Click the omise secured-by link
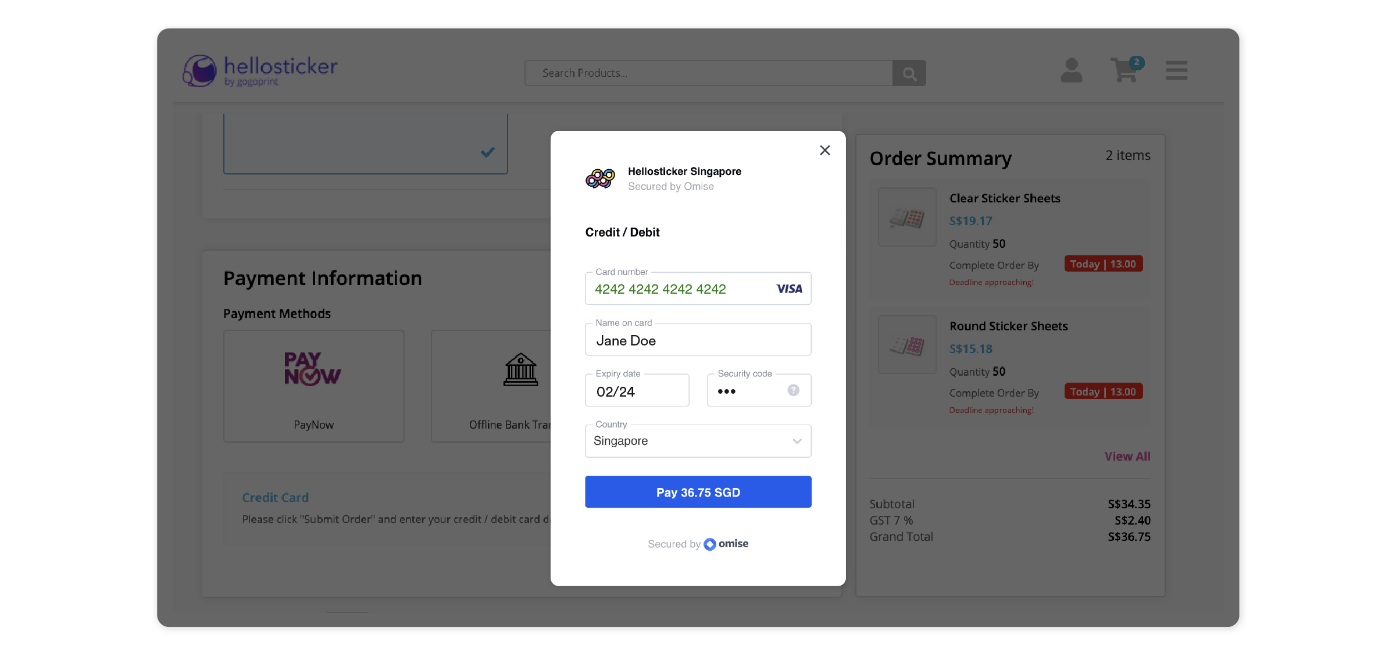Viewport: 1396px width, 663px height. point(726,544)
